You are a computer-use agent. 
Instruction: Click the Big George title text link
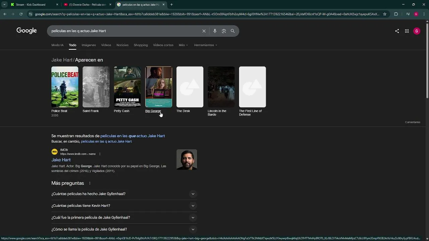click(153, 111)
